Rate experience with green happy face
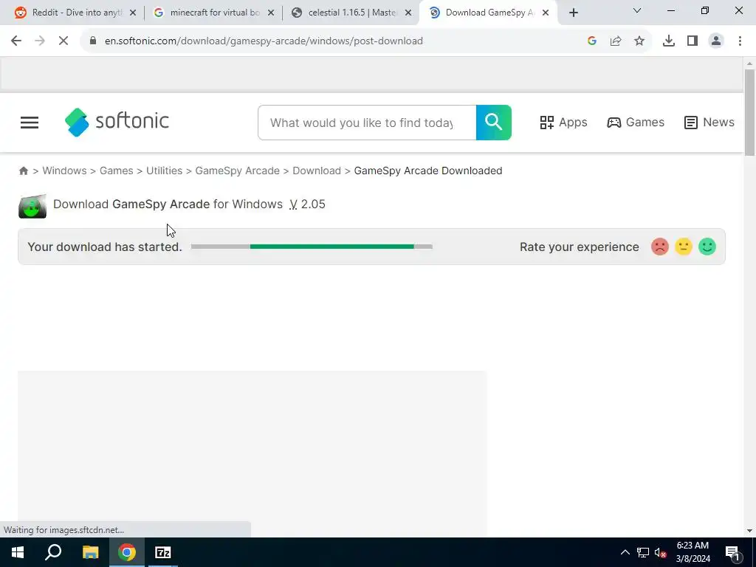Screen dimensions: 756x567 click(707, 247)
